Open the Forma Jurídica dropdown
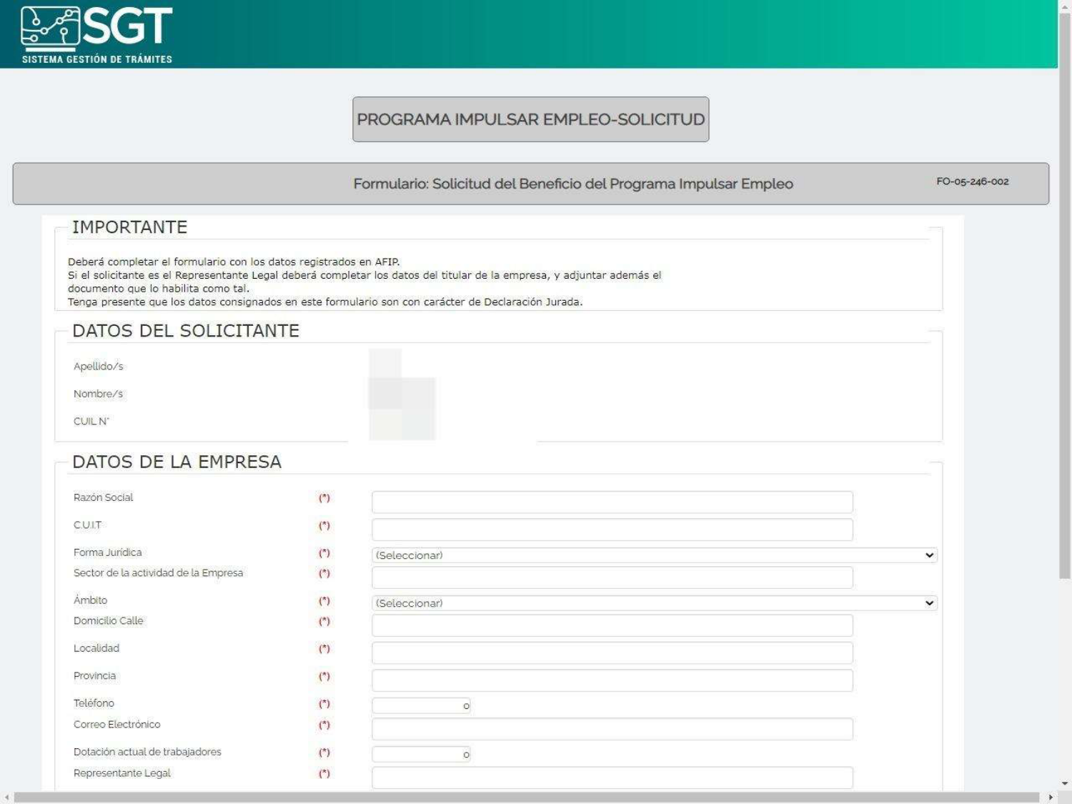 [x=654, y=555]
